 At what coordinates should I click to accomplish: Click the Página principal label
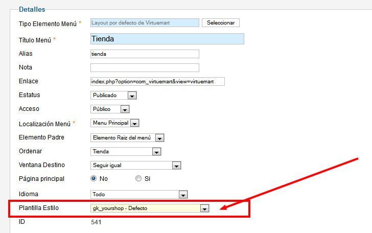[x=41, y=179]
